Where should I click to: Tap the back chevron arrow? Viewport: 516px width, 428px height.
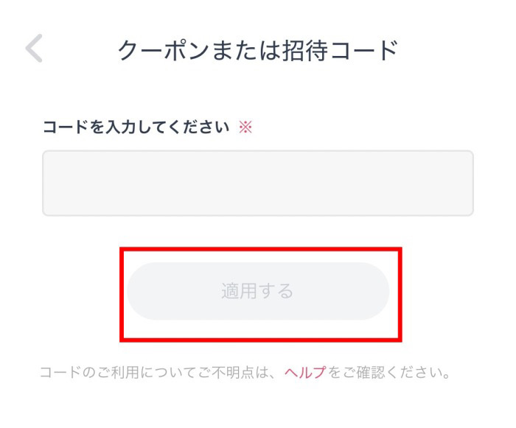tap(35, 49)
